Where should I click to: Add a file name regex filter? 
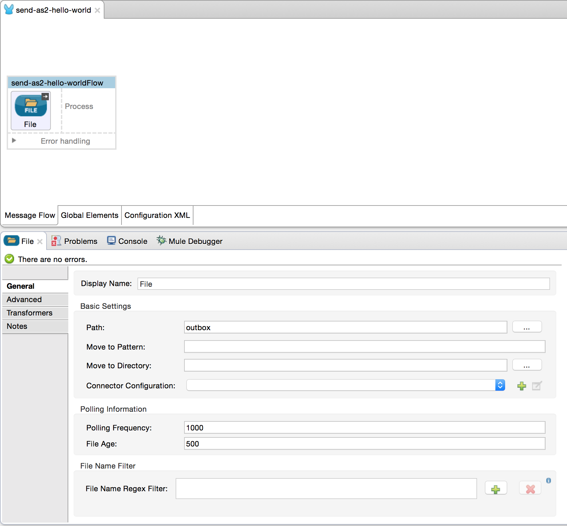pyautogui.click(x=496, y=489)
